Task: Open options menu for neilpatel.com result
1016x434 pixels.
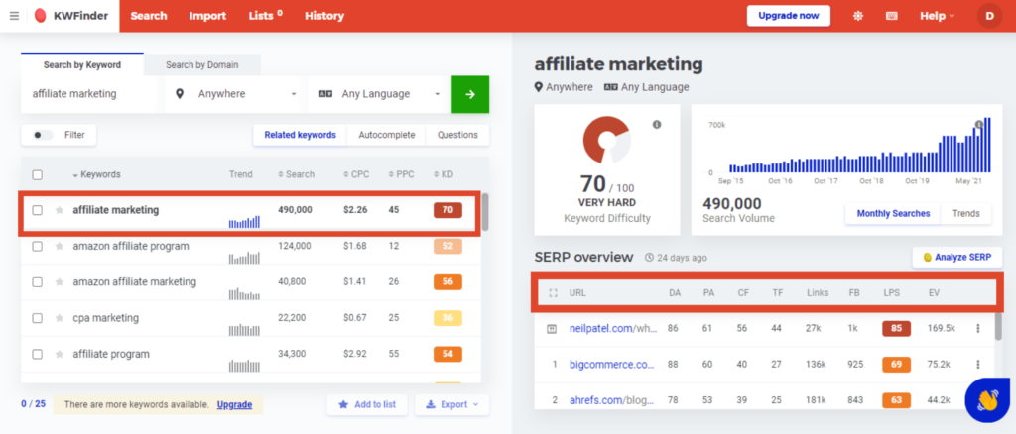Action: [x=977, y=329]
